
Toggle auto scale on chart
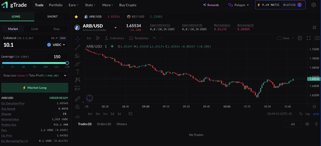316,114
